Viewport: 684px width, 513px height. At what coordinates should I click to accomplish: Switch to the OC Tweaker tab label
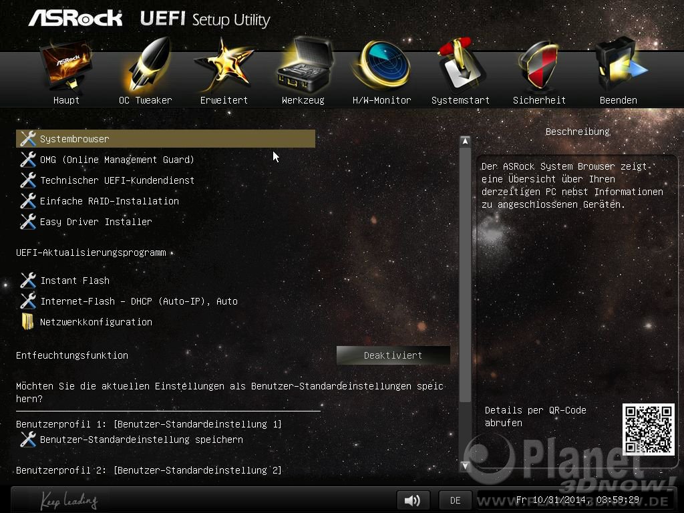145,100
